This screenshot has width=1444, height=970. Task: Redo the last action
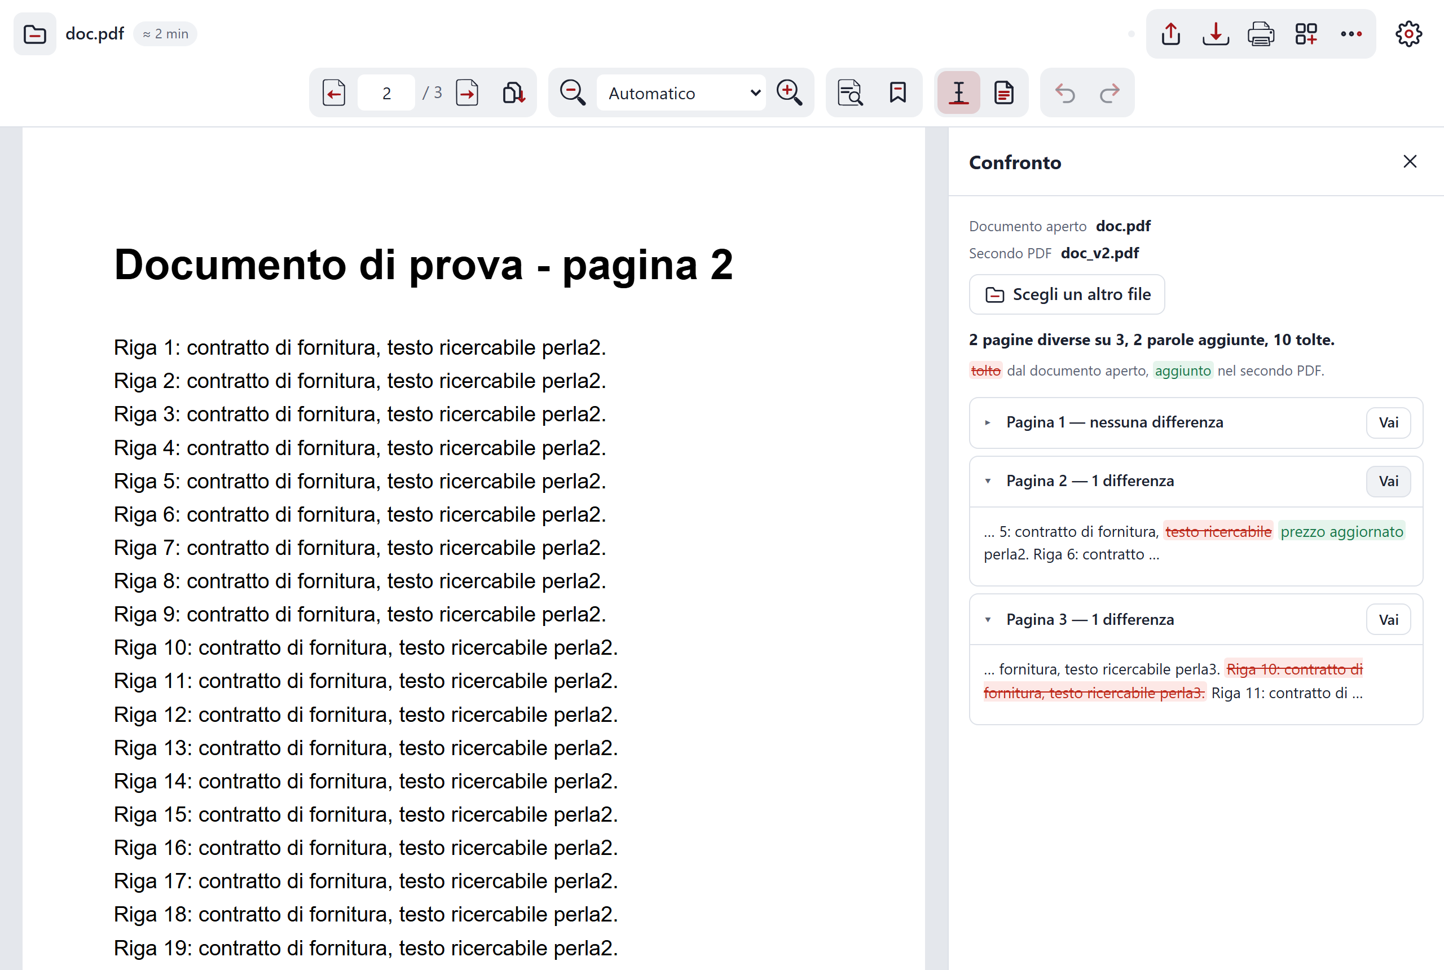[x=1110, y=93]
